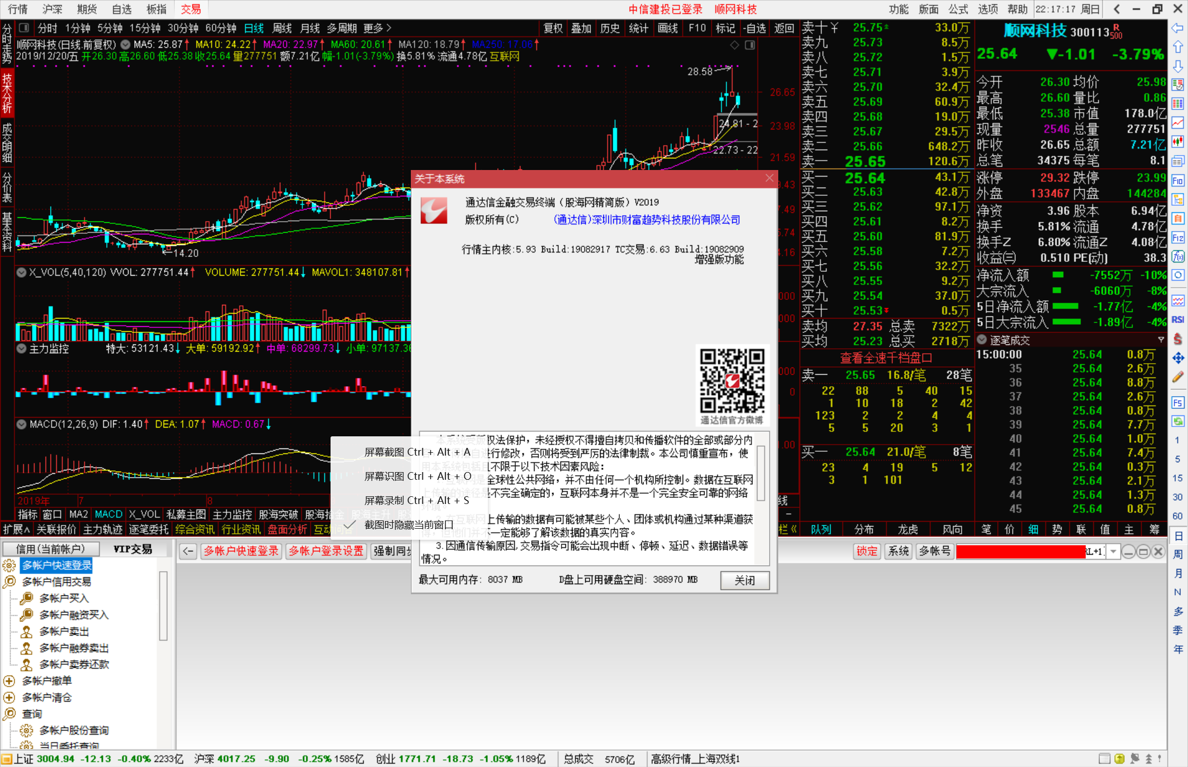The width and height of the screenshot is (1188, 767).
Task: Click the f(x) formula icon in sidebar
Action: coord(1178,256)
